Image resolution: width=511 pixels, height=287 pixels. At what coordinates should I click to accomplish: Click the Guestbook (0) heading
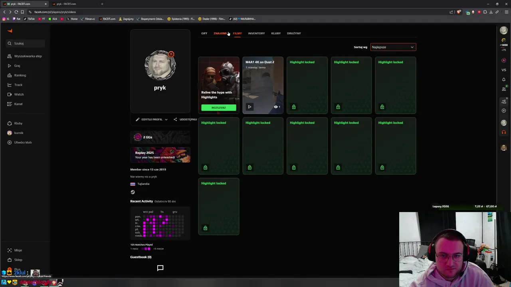tap(141, 257)
